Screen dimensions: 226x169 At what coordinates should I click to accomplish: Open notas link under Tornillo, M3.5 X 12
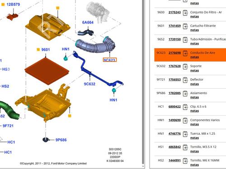click(194, 151)
